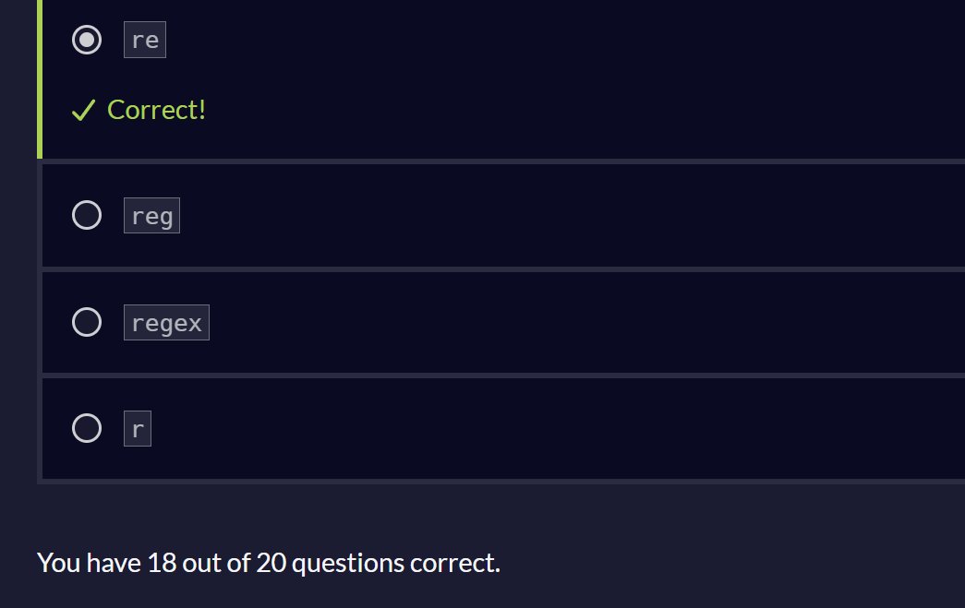The height and width of the screenshot is (608, 965).
Task: Click the 'Correct!' feedback text
Action: tap(156, 110)
